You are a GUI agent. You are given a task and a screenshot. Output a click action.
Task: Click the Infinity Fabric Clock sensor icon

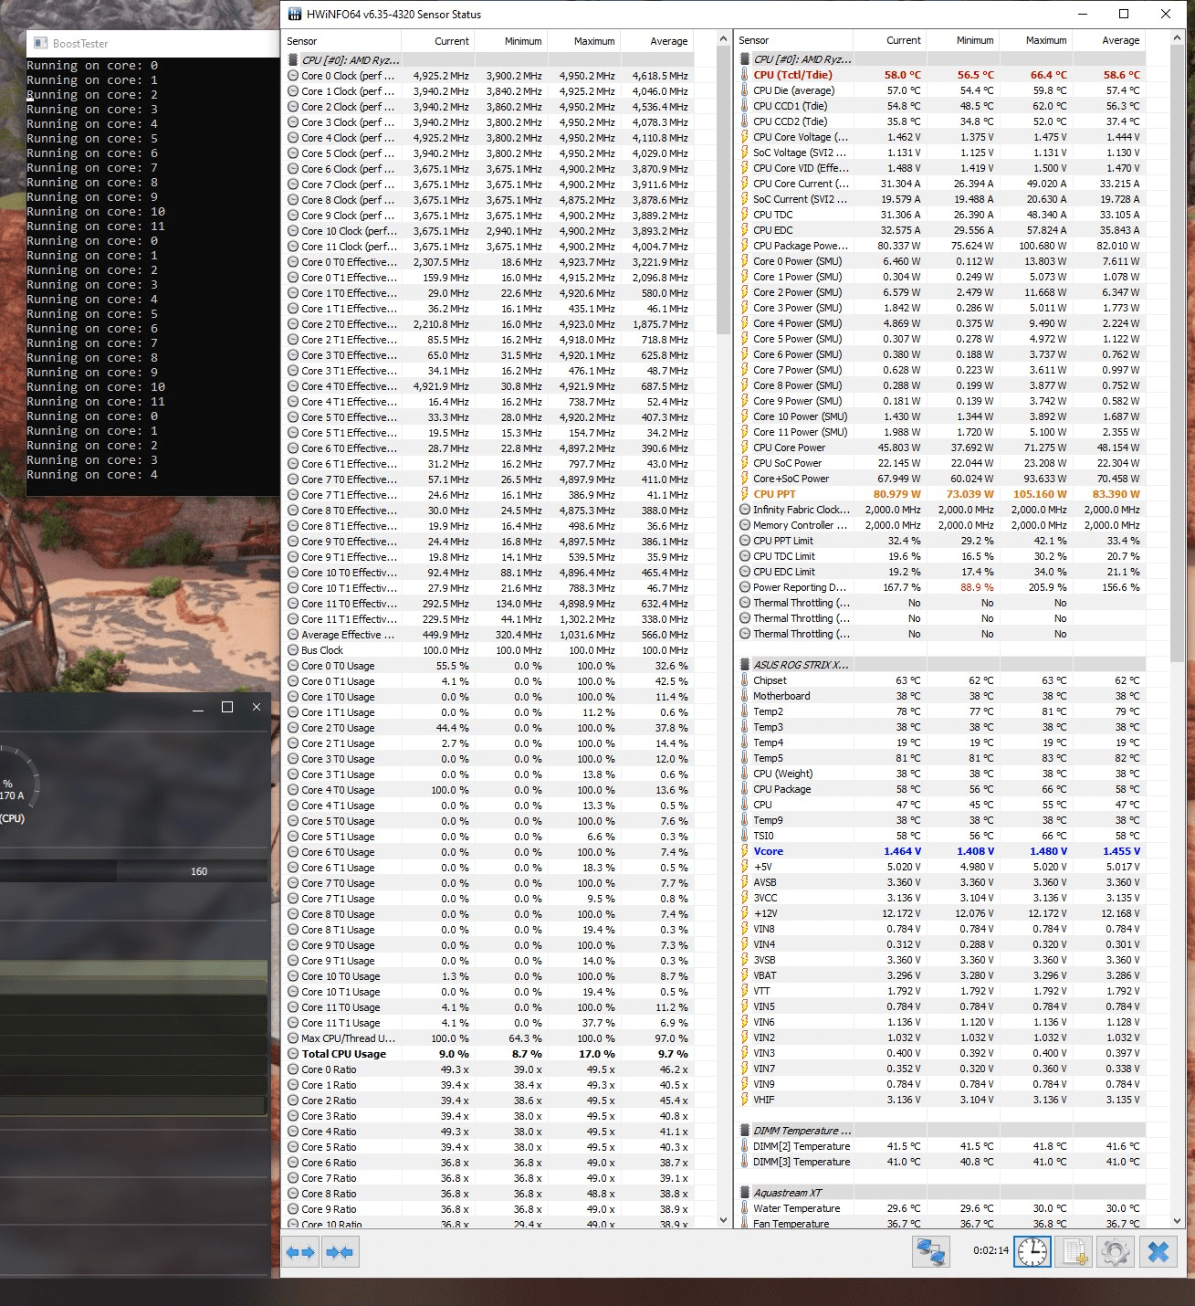click(745, 510)
